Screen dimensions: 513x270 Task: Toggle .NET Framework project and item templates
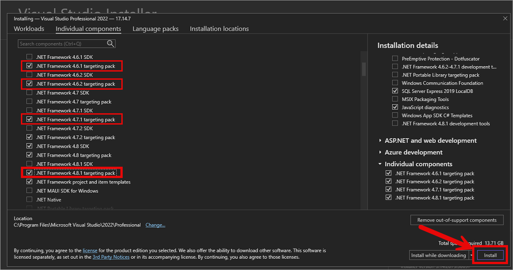(30, 182)
